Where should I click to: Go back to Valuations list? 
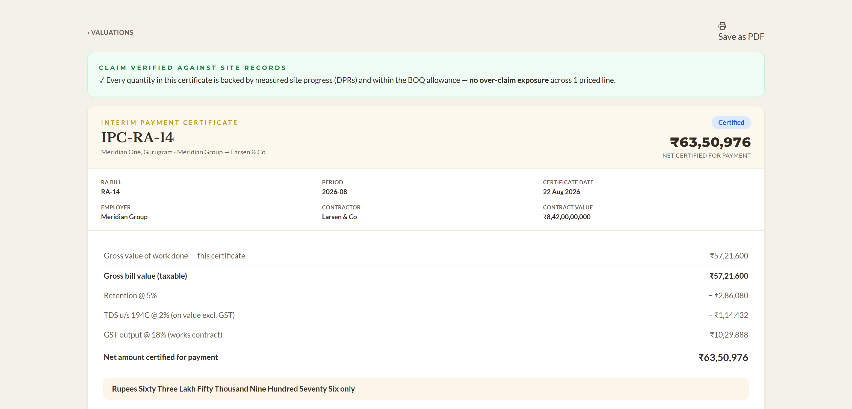pos(111,32)
